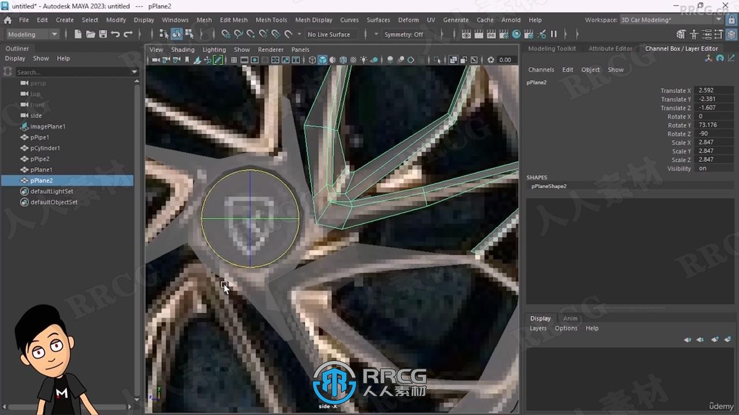Toggle Snap to Curves magnet icon

tap(238, 34)
